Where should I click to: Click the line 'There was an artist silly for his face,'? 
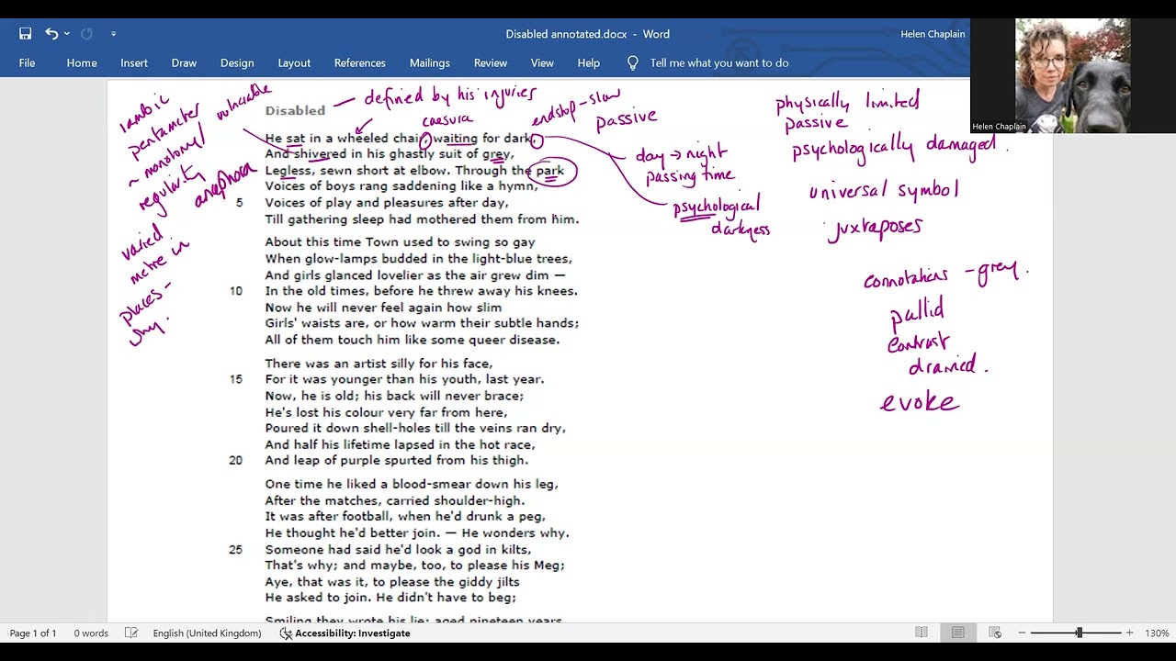(x=379, y=364)
